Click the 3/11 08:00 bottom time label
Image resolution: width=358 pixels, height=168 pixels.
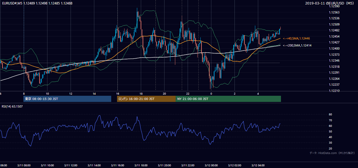(24, 165)
